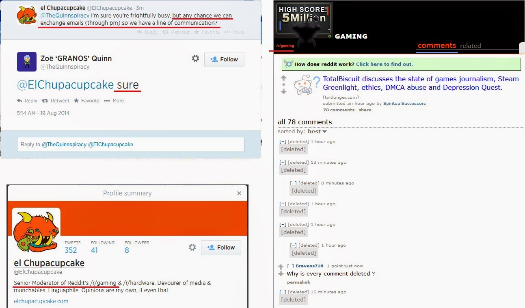This screenshot has height=308, width=525.
Task: Click '@ElChupacupcake' handle in Profile summary
Action: pos(38,272)
